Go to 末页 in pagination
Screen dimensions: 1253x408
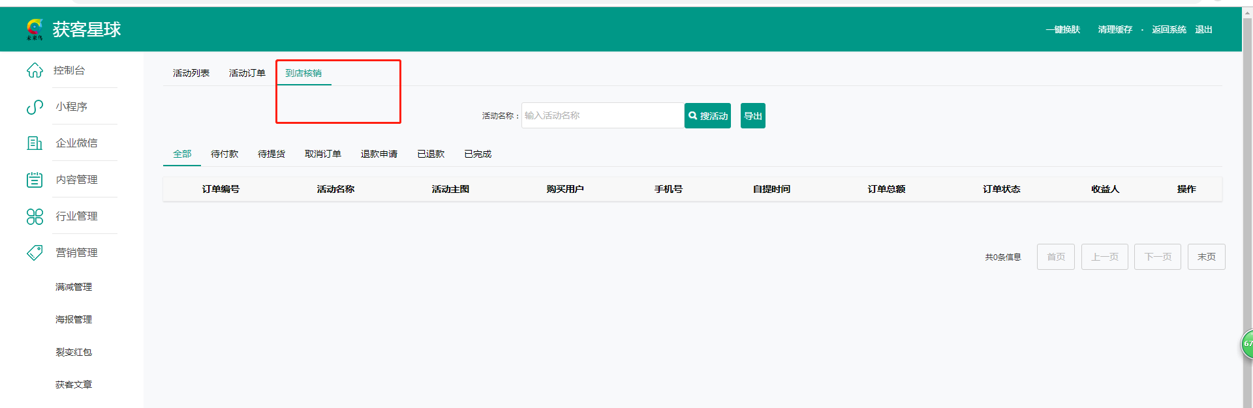1206,257
